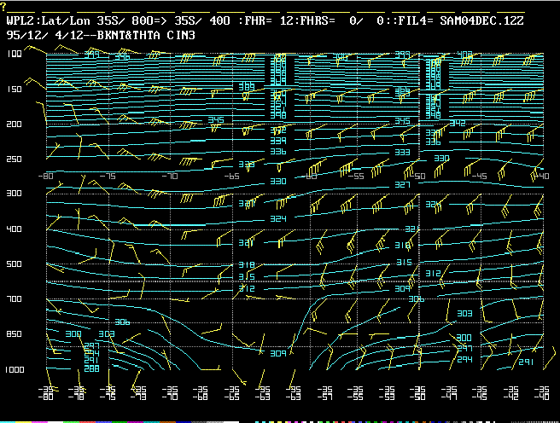Click the 200 pressure level label
Image resolution: width=560 pixels, height=423 pixels.
click(x=15, y=125)
